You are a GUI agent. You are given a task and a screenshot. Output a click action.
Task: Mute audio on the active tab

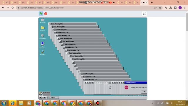[x=144, y=2]
